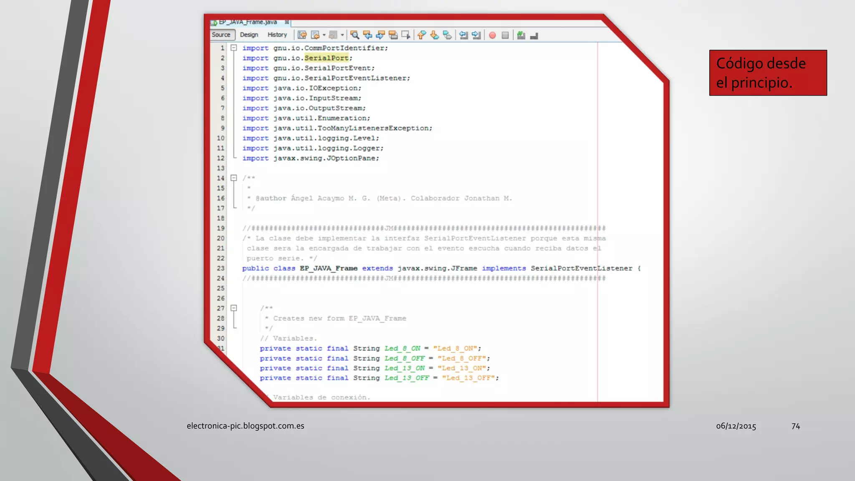Start macro recording red button
Screen dimensions: 855x481
pos(492,35)
